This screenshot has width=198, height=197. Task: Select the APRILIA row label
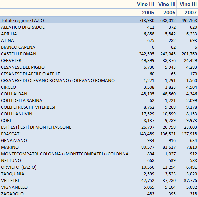pyautogui.click(x=9, y=34)
